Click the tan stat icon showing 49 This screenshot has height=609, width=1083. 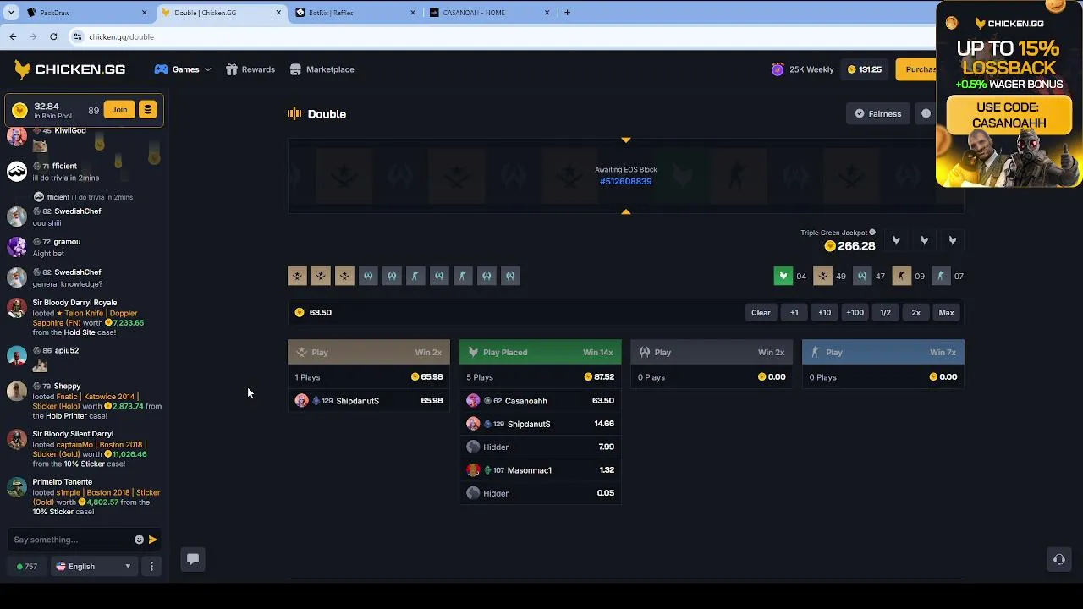coord(822,276)
